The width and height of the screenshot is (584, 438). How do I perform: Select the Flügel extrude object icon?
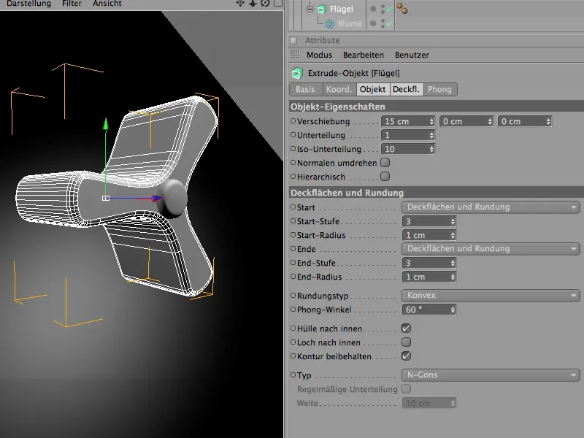point(323,9)
